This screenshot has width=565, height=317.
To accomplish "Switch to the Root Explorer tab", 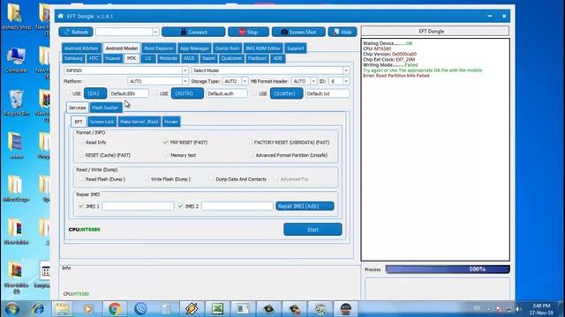I will coord(159,48).
